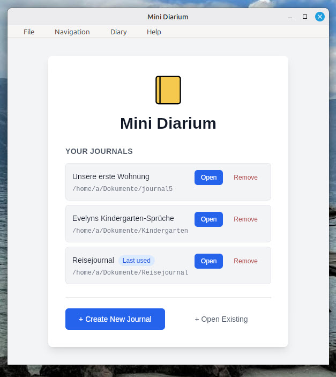Image resolution: width=336 pixels, height=377 pixels.
Task: Open the Reisejournal journal
Action: [x=208, y=261]
